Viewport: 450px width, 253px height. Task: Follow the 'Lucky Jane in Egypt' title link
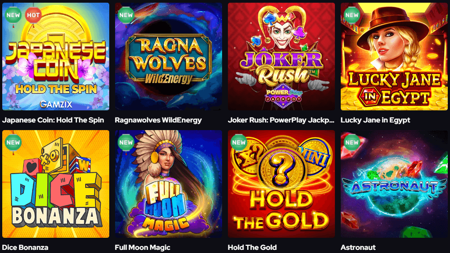(x=375, y=120)
